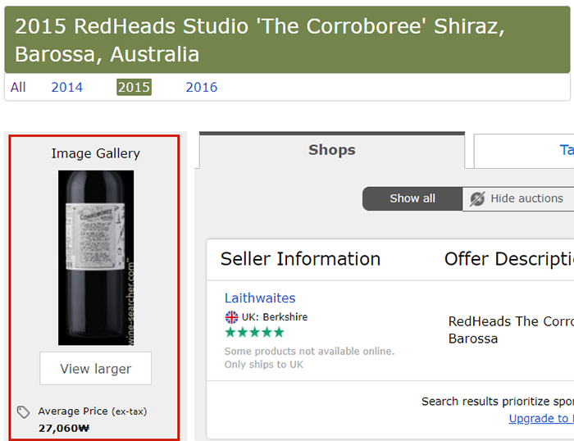Click the crossed-out auction icon

[x=477, y=198]
